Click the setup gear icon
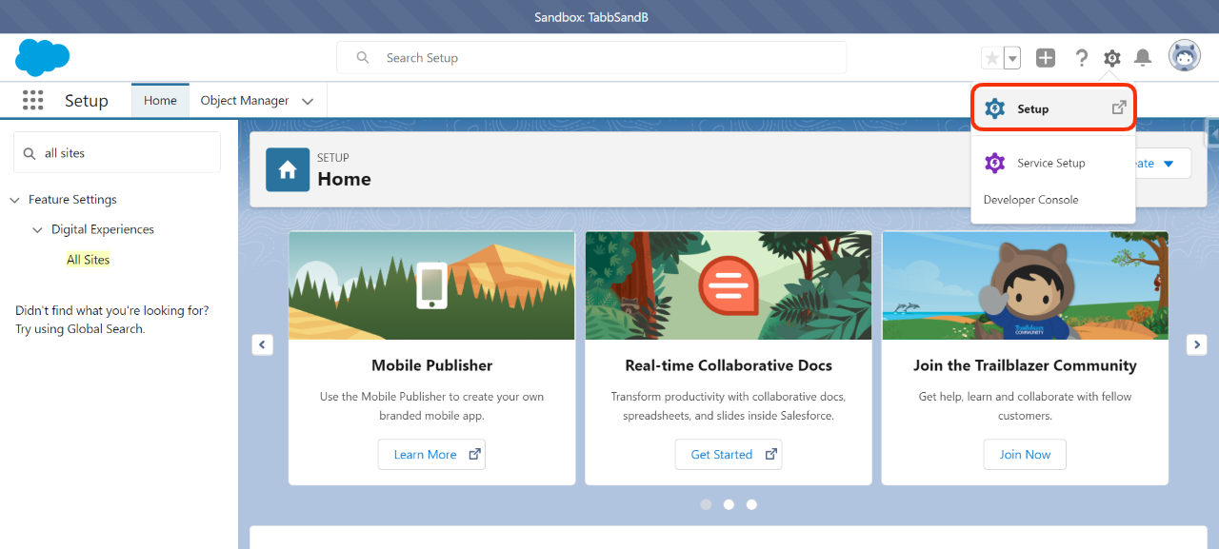The image size is (1219, 549). point(1111,58)
